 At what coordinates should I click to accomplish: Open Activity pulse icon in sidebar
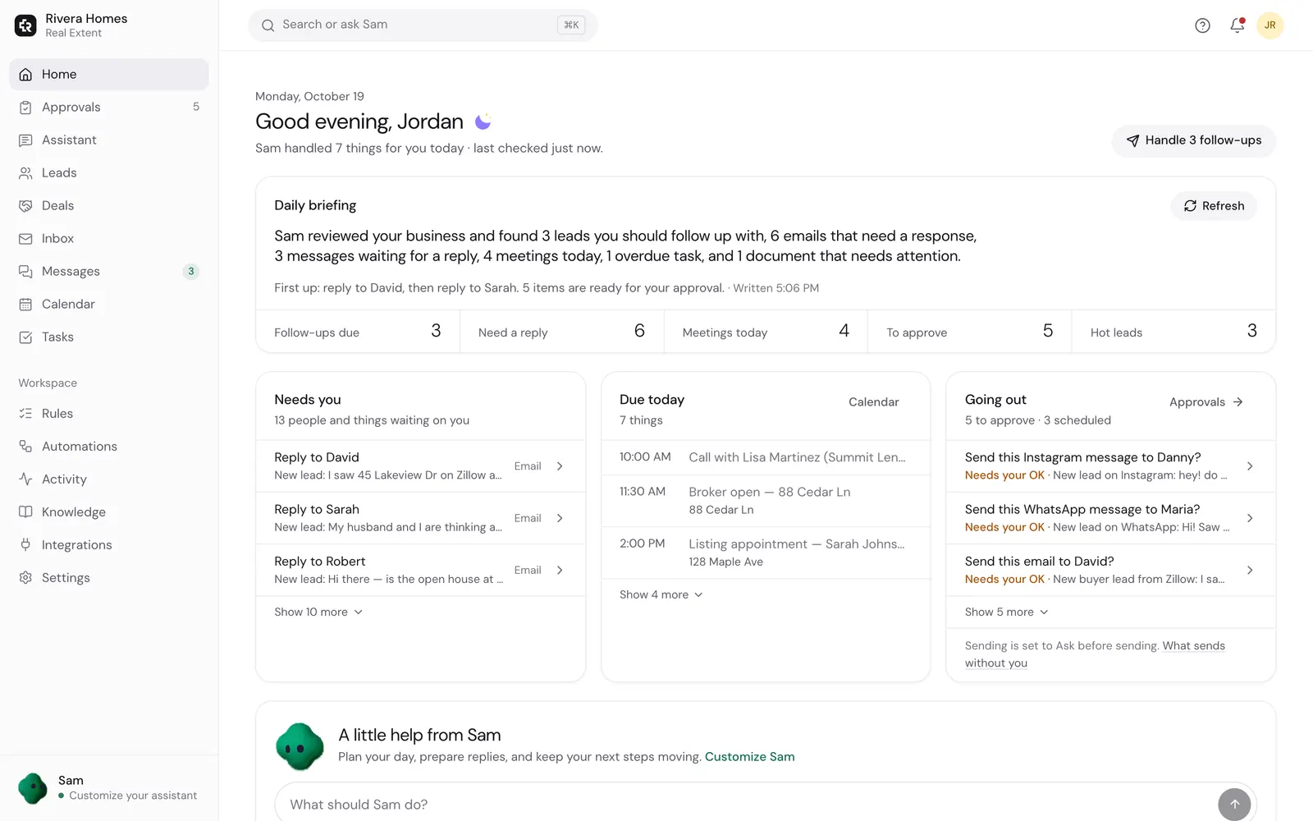click(25, 479)
